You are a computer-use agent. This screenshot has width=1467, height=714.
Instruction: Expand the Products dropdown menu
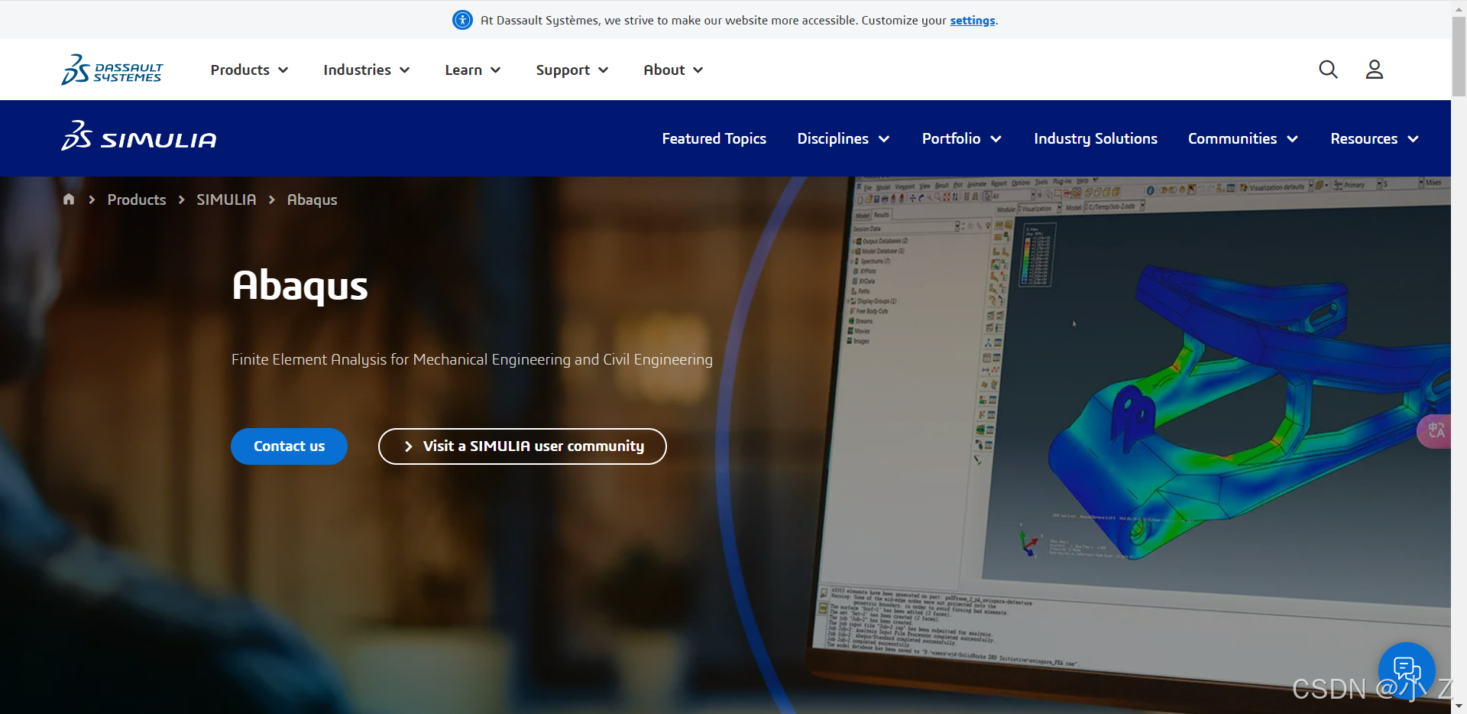[x=250, y=70]
